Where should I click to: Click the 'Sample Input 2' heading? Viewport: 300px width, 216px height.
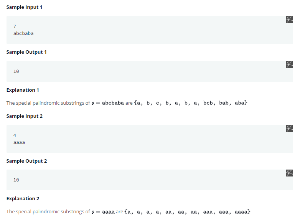coord(24,116)
